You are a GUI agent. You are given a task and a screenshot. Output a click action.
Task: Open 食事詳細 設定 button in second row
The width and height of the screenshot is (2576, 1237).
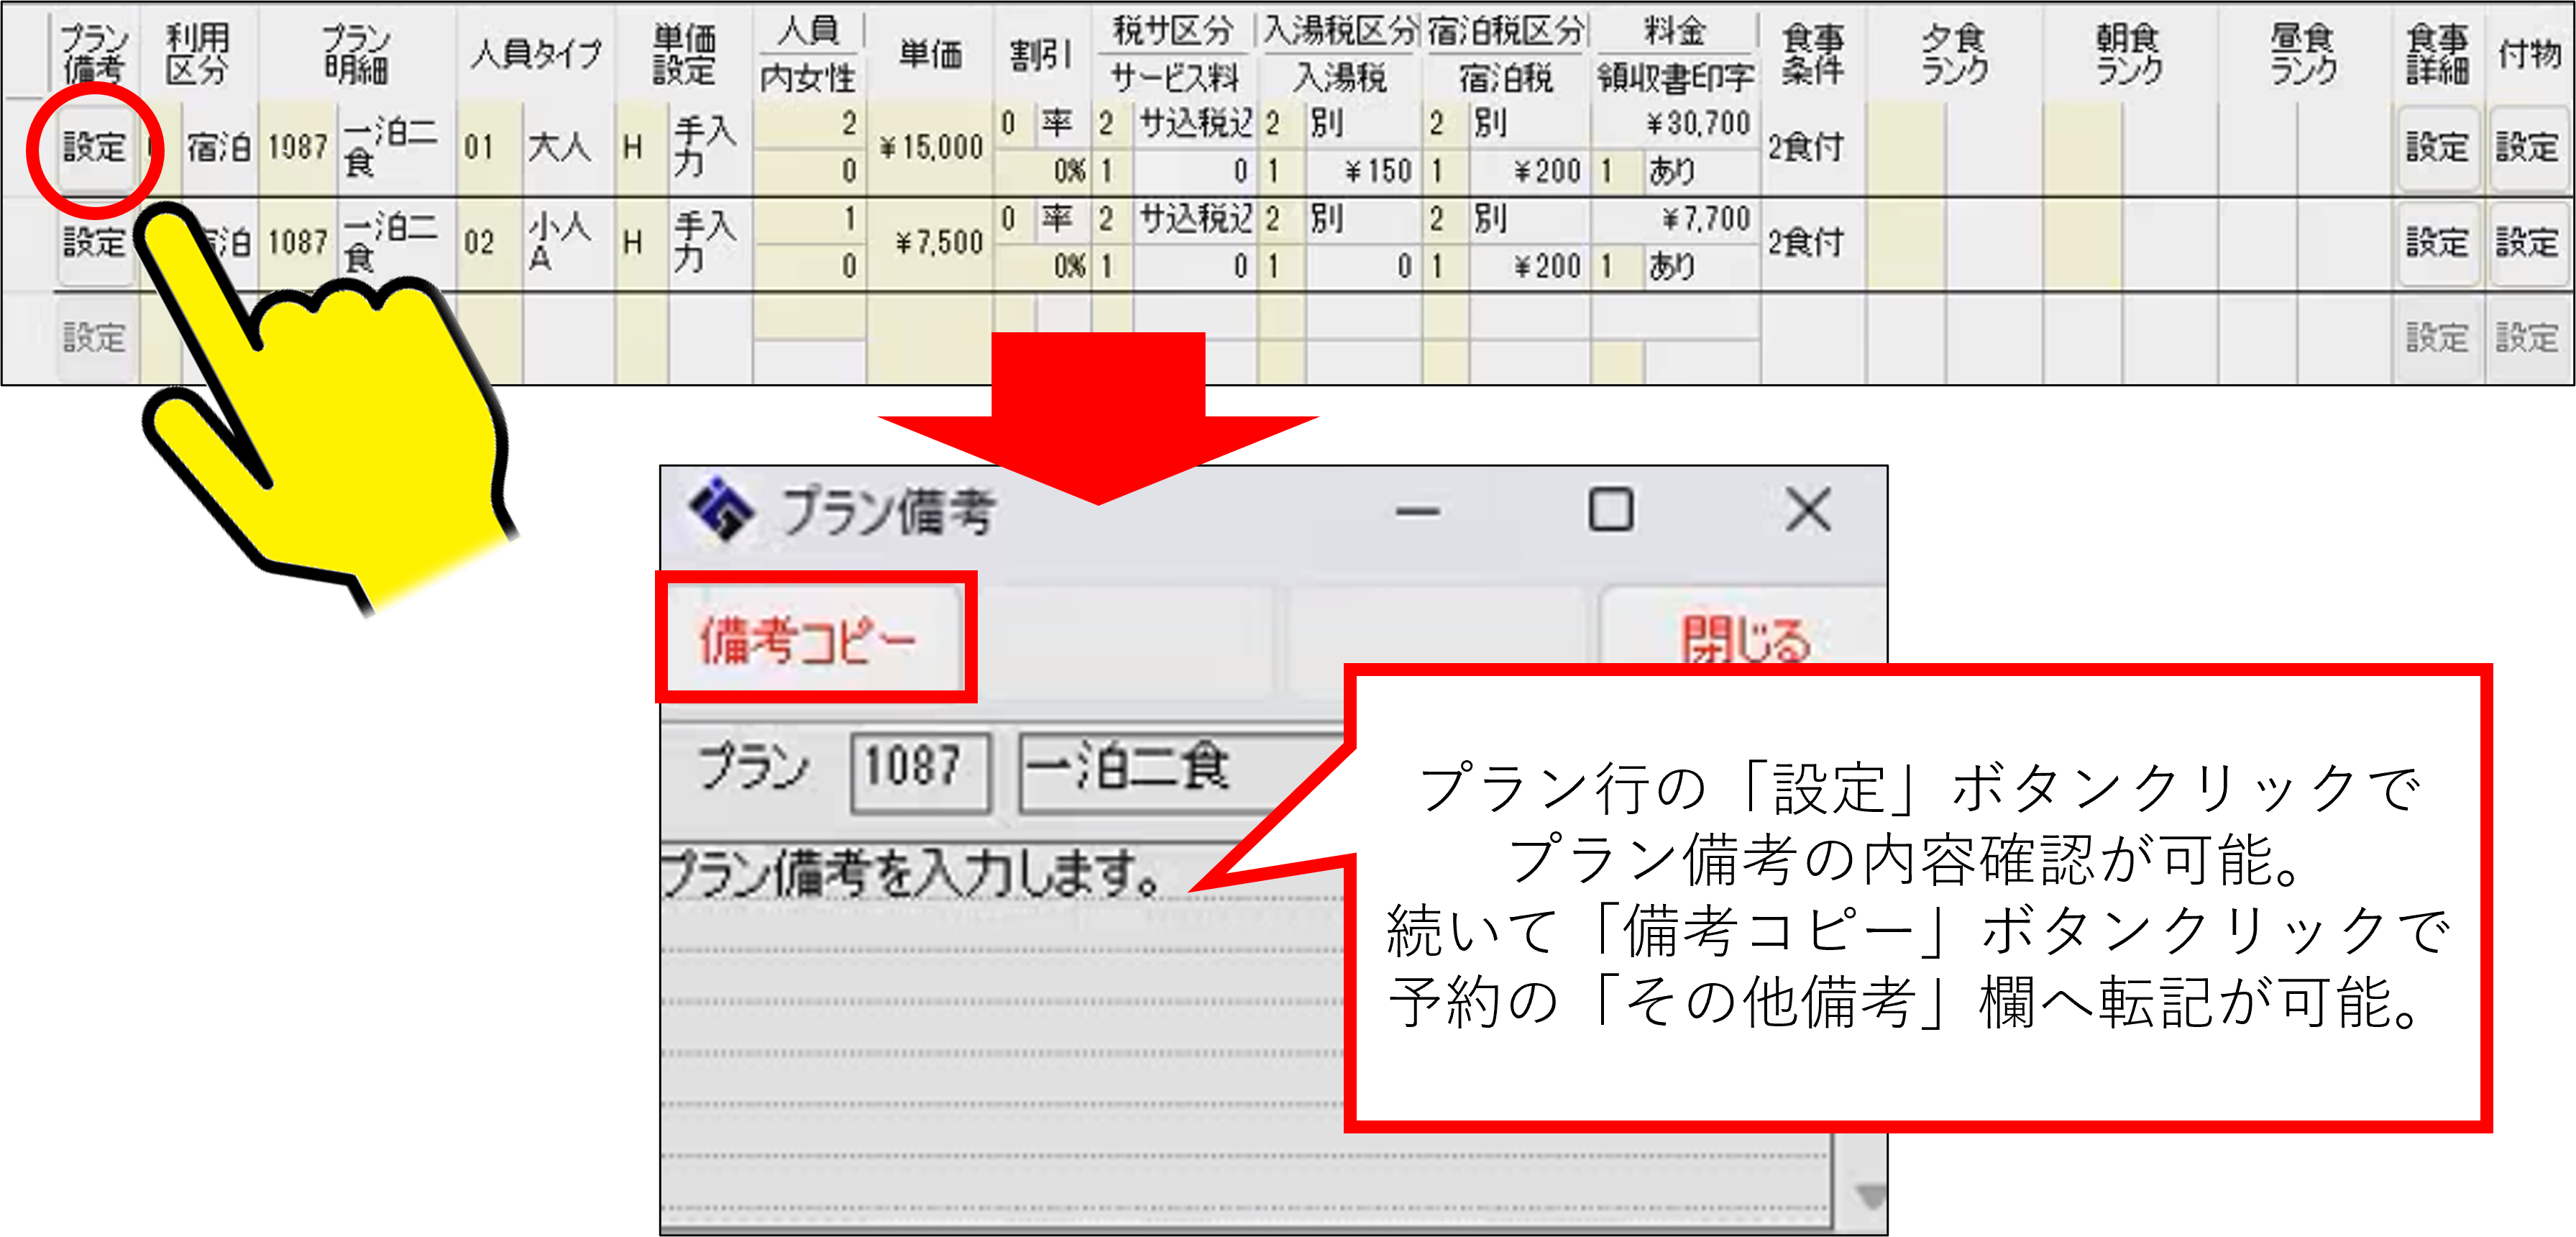(x=2436, y=243)
